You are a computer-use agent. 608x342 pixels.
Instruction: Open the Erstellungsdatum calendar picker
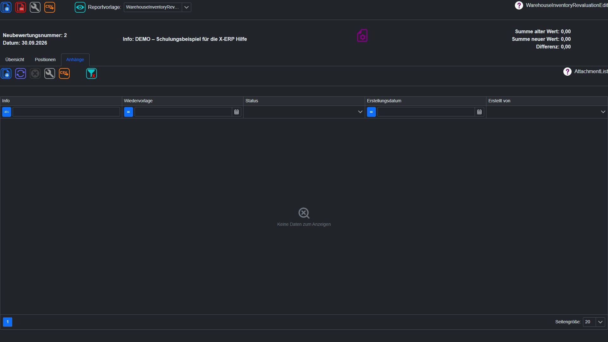coord(479,112)
